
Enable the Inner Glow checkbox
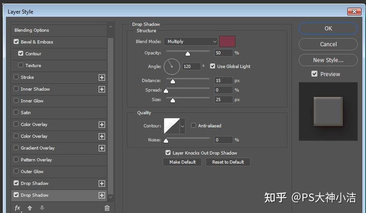tap(16, 101)
